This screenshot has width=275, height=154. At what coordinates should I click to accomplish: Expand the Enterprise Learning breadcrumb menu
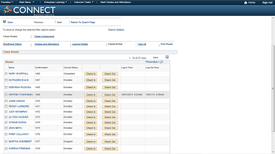[x=55, y=2]
